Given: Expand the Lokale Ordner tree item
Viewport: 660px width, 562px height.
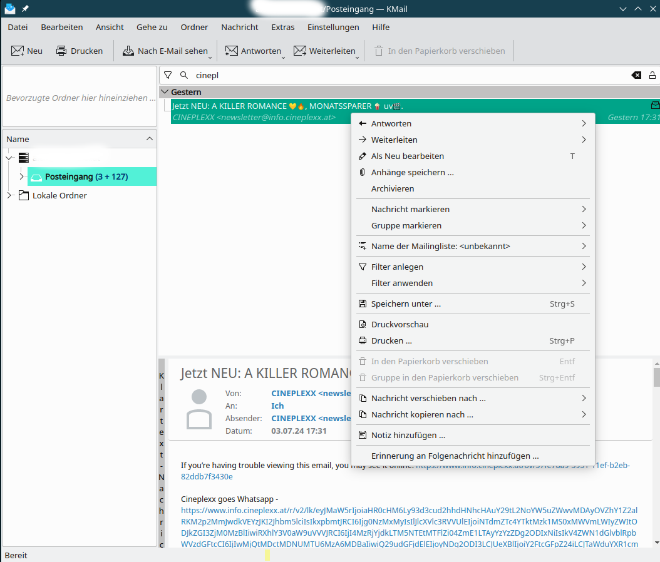Looking at the screenshot, I should 9,195.
